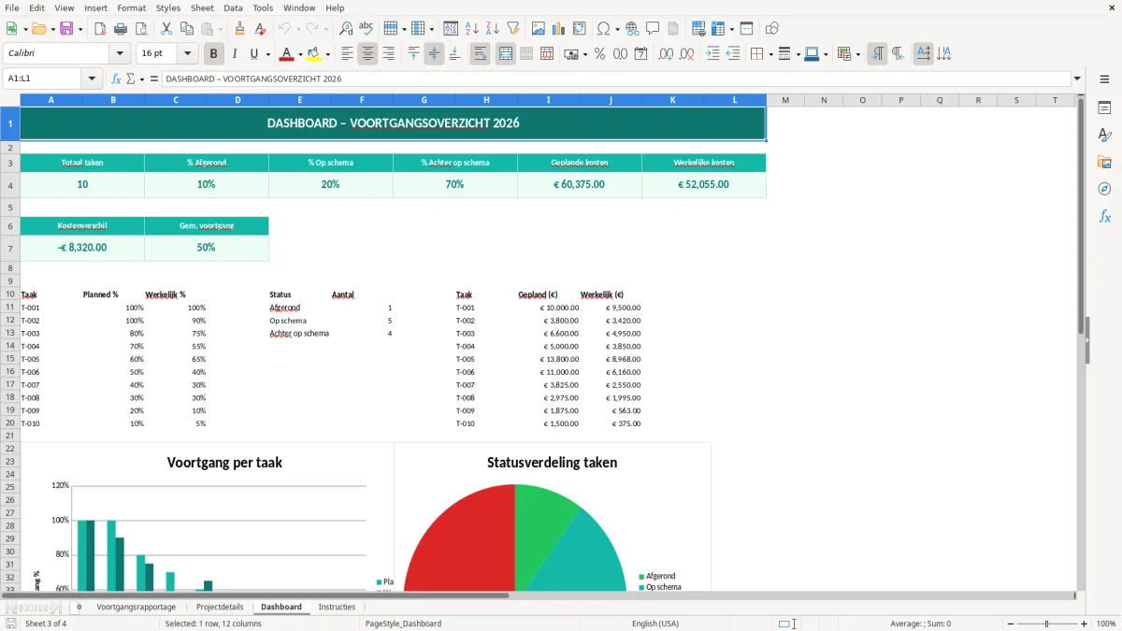This screenshot has height=631, width=1122.
Task: Open the Format menu
Action: [x=131, y=7]
